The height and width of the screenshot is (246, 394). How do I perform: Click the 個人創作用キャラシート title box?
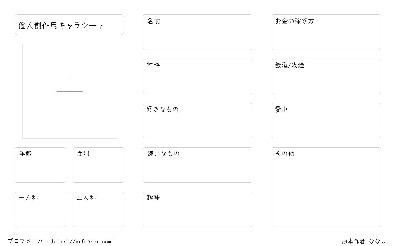coord(69,25)
